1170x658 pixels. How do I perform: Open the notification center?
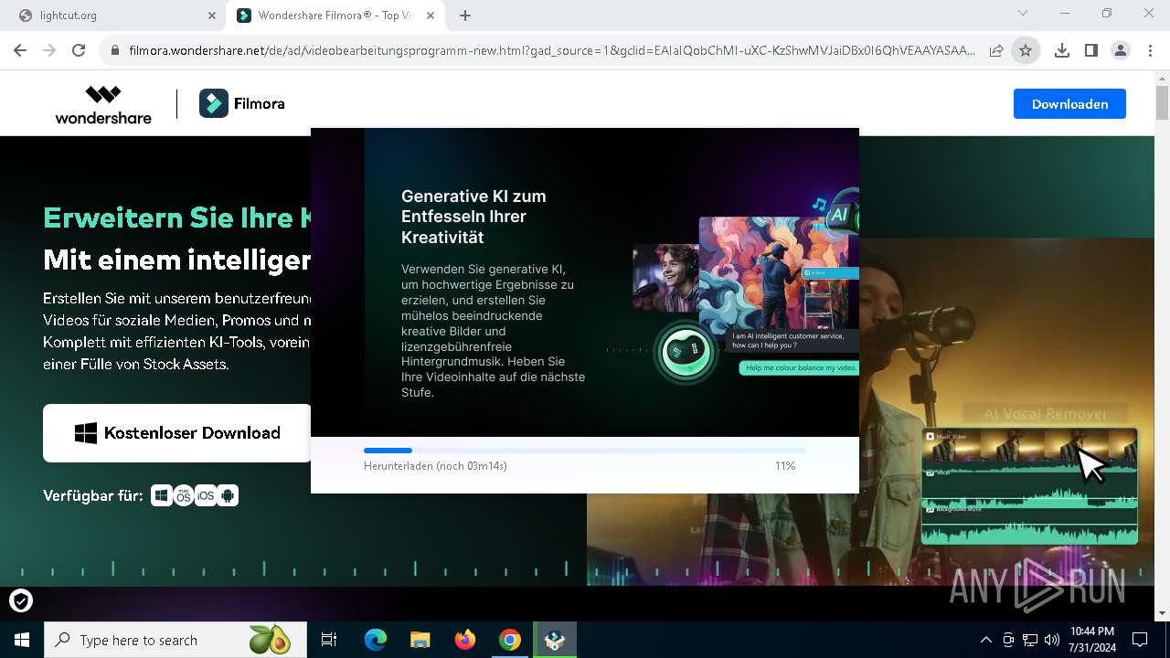tap(1140, 640)
